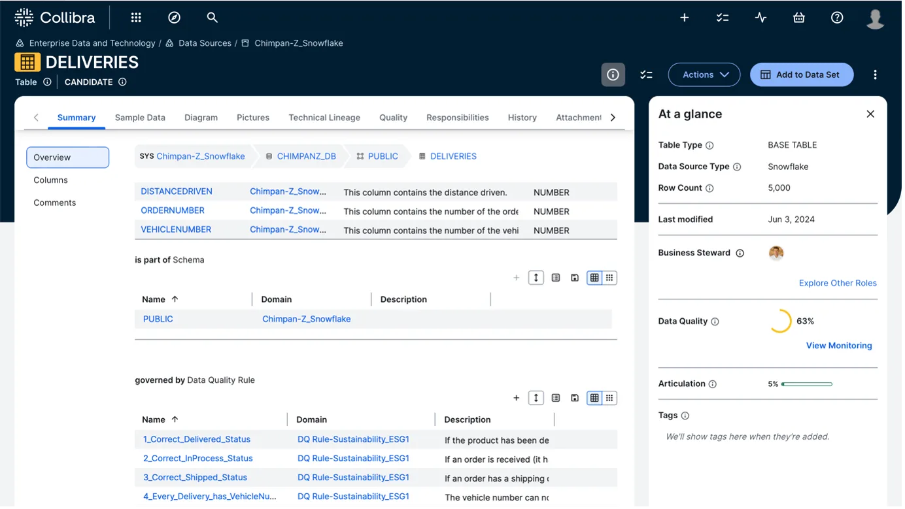Image resolution: width=905 pixels, height=509 pixels.
Task: Sort Data Quality Rule table by Name
Action: [160, 419]
